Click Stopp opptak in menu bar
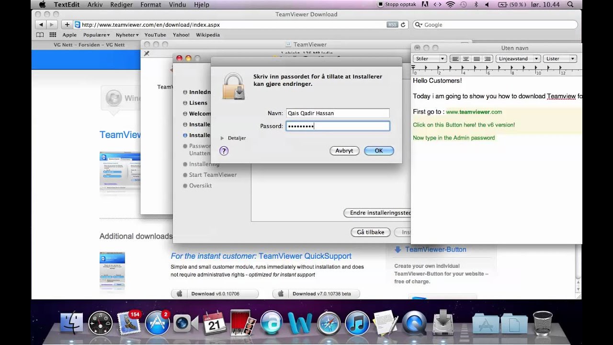 [397, 4]
